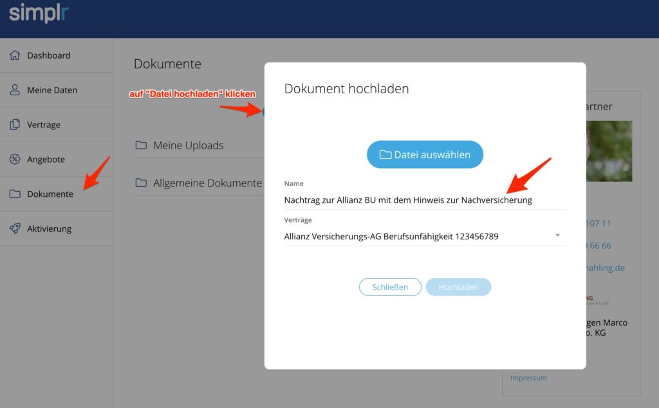Viewport: 659px width, 408px height.
Task: Click the Name field label
Action: 293,183
